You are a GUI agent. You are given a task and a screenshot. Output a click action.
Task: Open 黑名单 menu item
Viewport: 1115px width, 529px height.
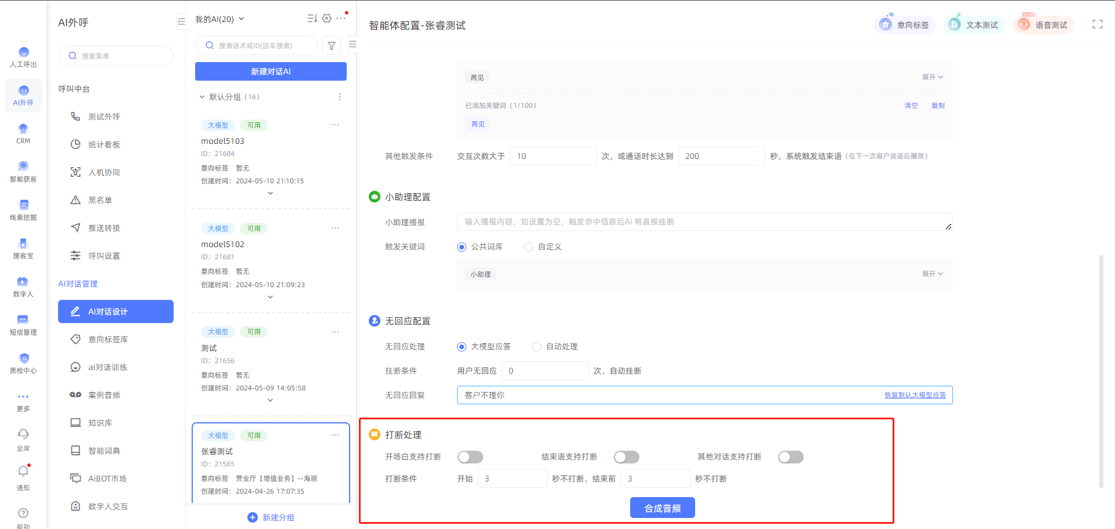click(116, 200)
